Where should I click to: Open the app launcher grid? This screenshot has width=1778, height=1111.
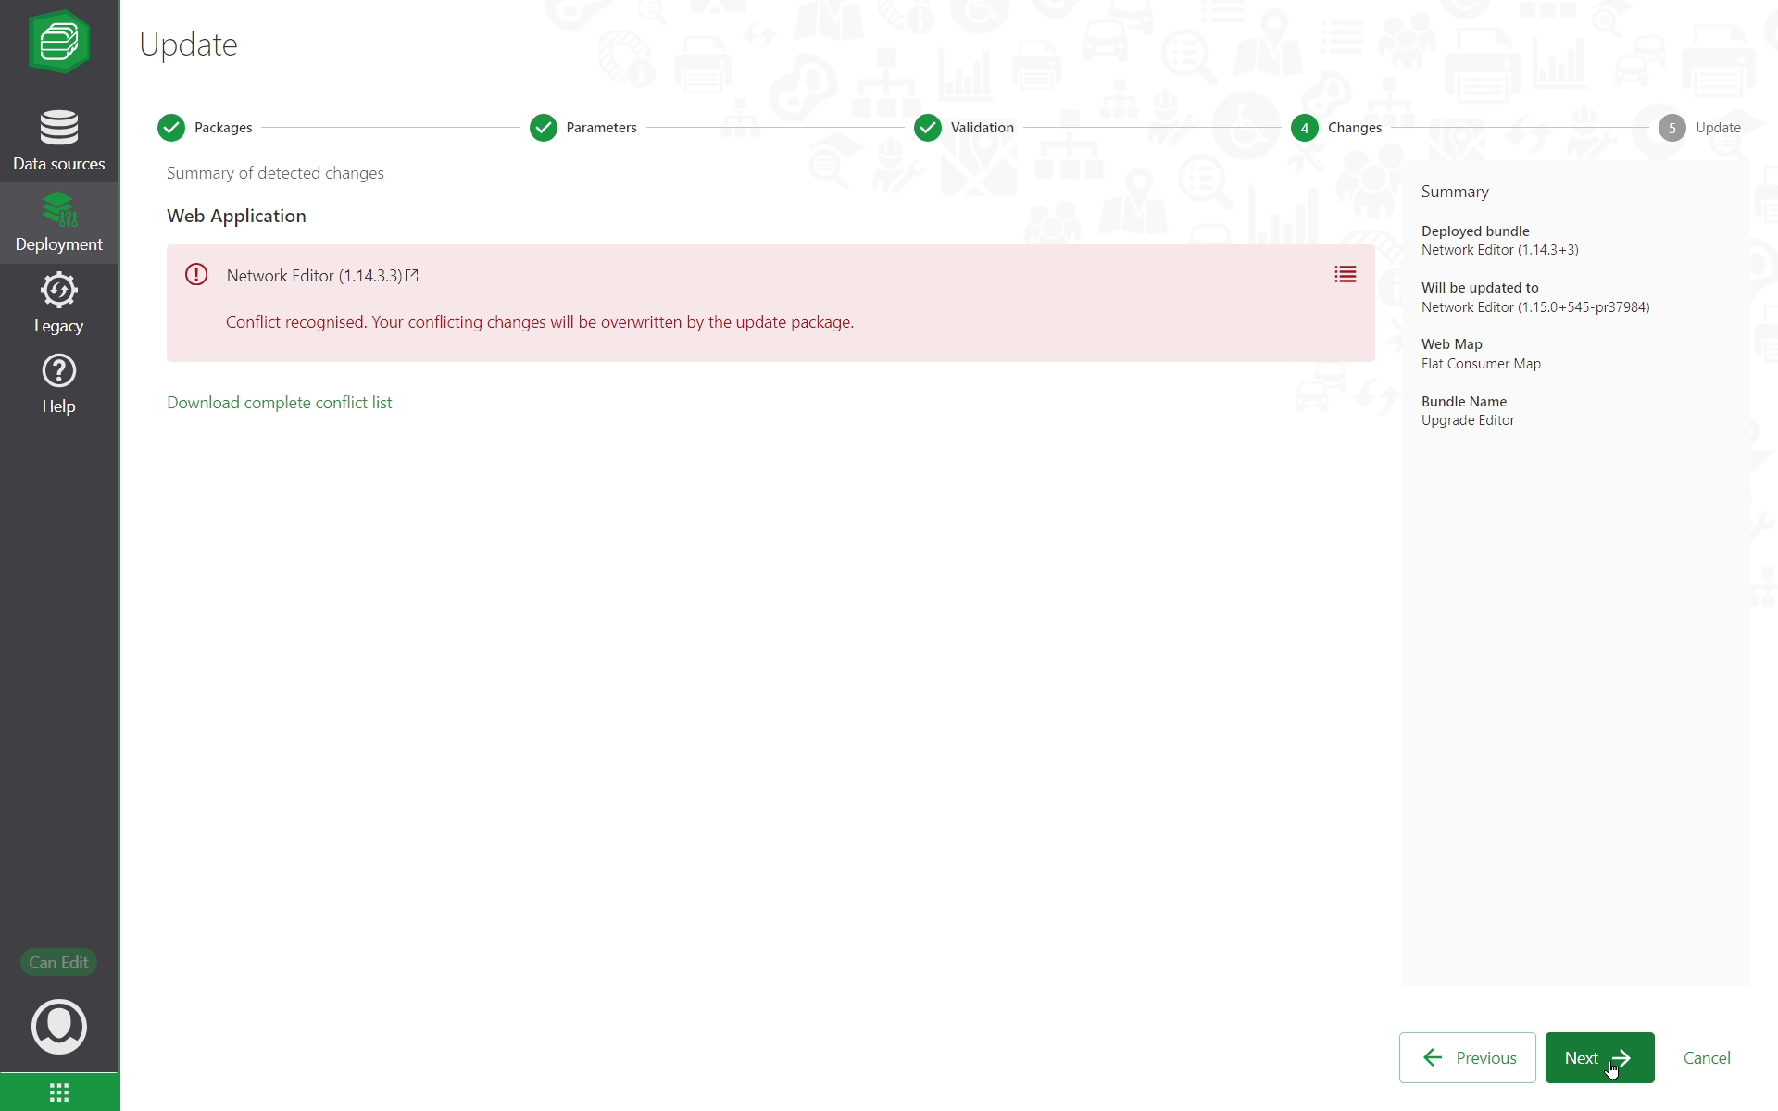click(x=59, y=1092)
